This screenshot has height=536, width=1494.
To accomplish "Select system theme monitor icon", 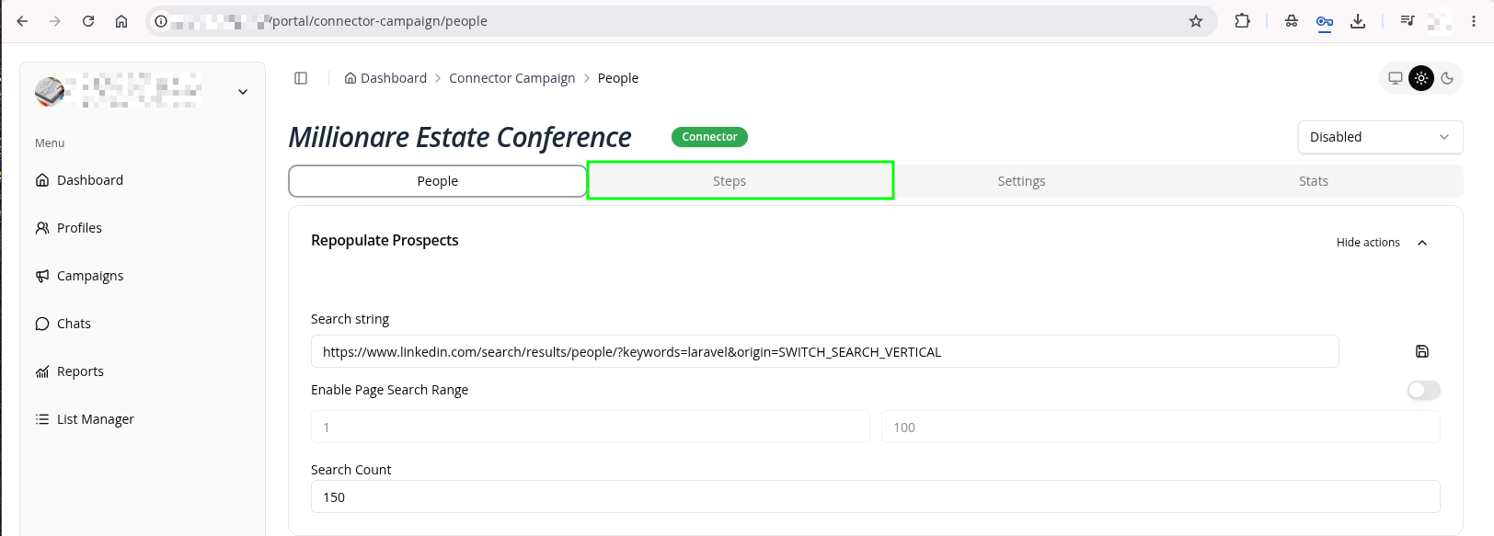I will [x=1396, y=78].
